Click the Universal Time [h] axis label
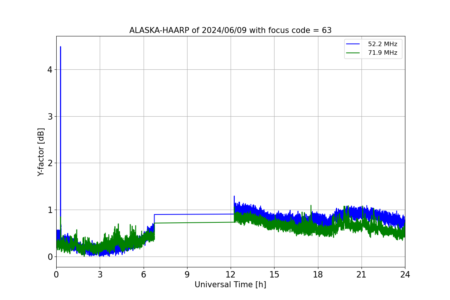The image size is (450, 300). [230, 285]
